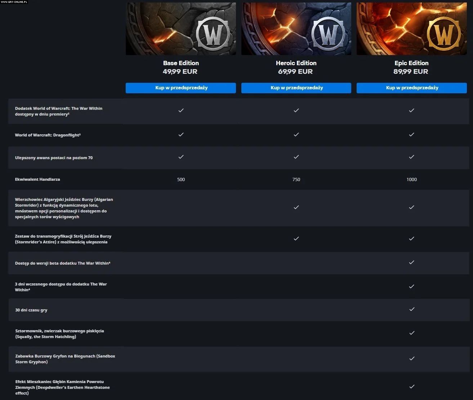Click Epic checkmark for Earthen Hearthstone effect
Image resolution: width=473 pixels, height=400 pixels.
[x=411, y=387]
